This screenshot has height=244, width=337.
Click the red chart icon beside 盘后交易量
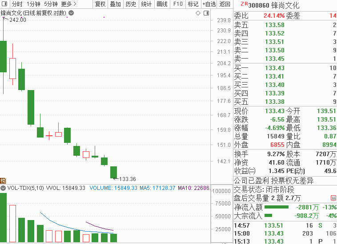pos(333,198)
